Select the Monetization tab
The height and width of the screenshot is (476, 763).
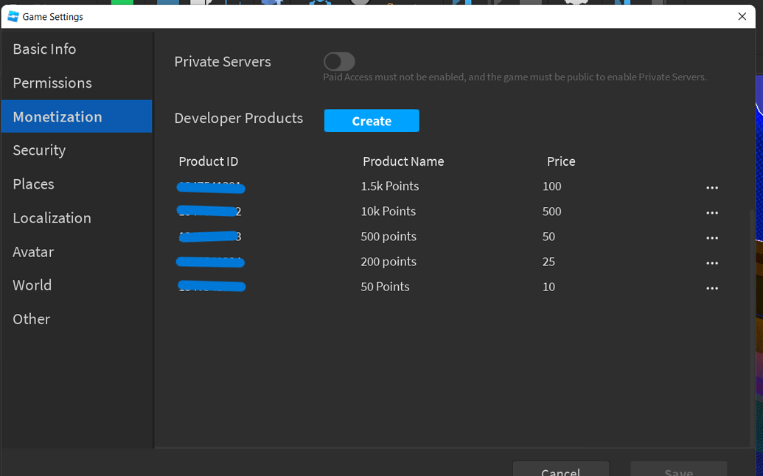pyautogui.click(x=58, y=116)
